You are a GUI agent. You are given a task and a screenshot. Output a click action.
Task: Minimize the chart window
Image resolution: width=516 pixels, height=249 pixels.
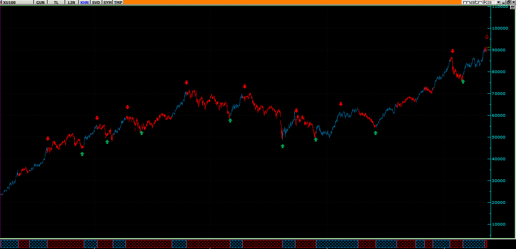point(503,2)
